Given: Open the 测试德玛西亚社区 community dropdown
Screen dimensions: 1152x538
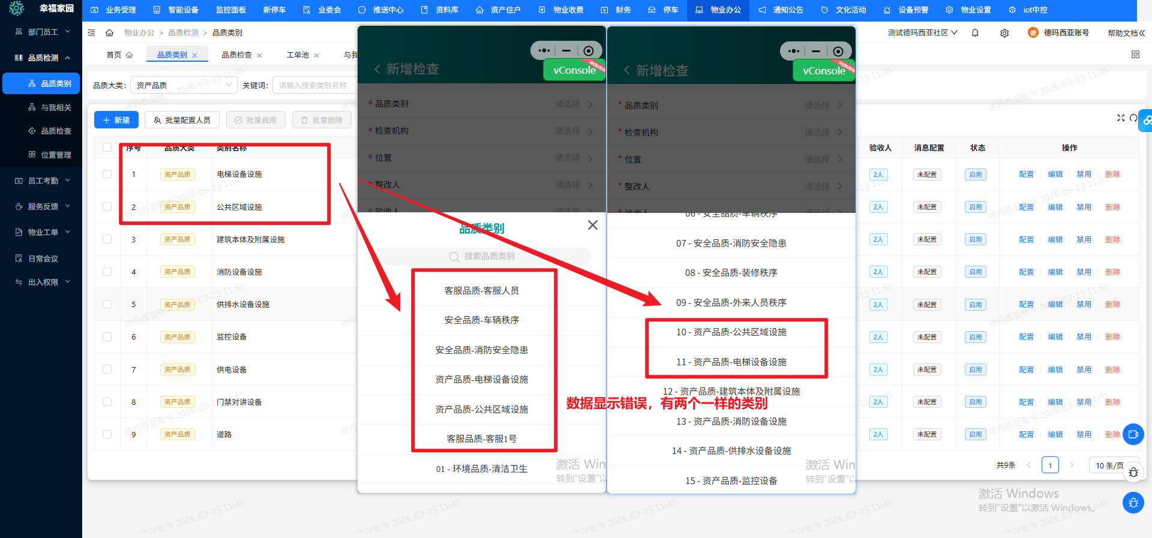Looking at the screenshot, I should [922, 33].
